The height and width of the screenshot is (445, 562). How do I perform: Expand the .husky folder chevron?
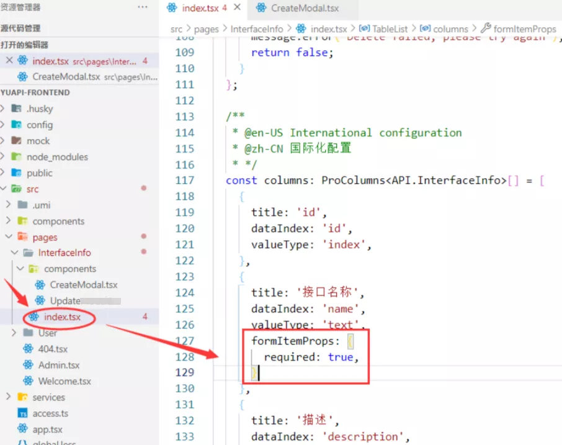(3, 108)
